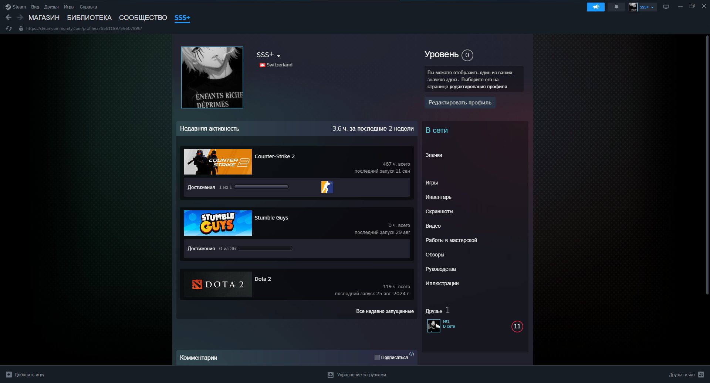Open the Значки link

click(434, 155)
